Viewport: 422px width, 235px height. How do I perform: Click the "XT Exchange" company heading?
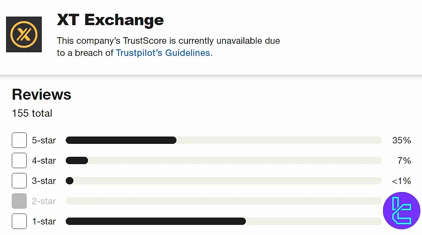(x=110, y=20)
